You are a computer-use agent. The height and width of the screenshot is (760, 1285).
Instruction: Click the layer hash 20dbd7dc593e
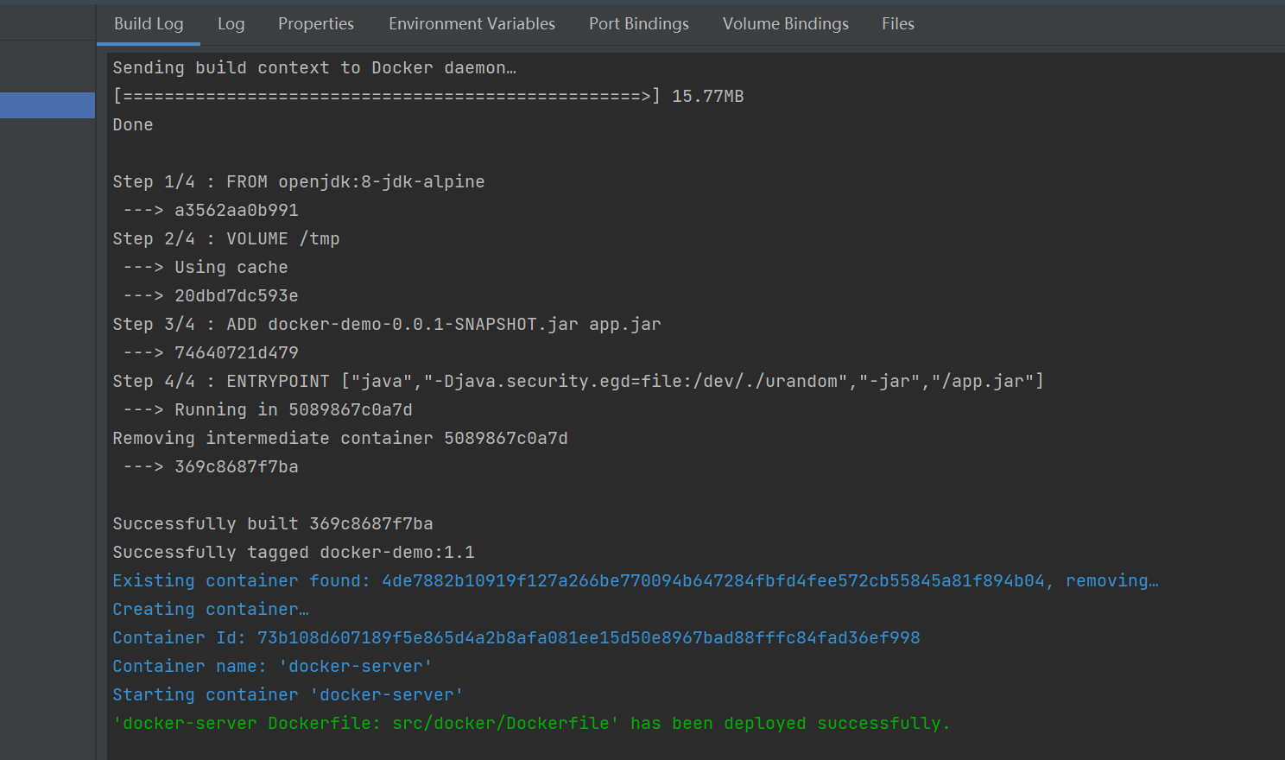(x=237, y=295)
